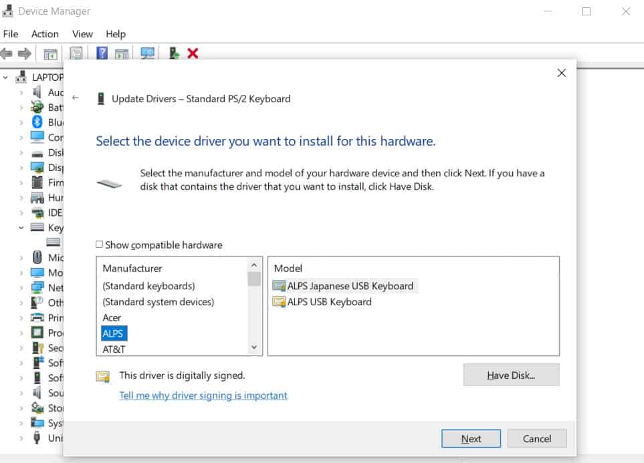Click the Uninstall device red X toolbar icon
The height and width of the screenshot is (463, 644).
193,53
